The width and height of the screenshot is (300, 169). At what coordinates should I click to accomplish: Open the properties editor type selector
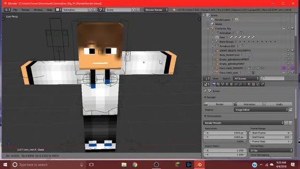[x=206, y=84]
